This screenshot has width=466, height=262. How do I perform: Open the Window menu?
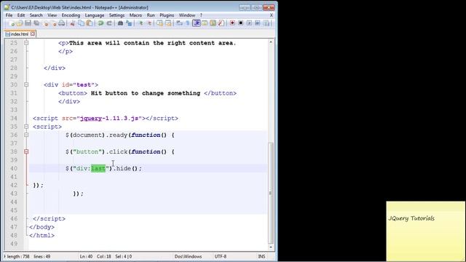coord(187,15)
